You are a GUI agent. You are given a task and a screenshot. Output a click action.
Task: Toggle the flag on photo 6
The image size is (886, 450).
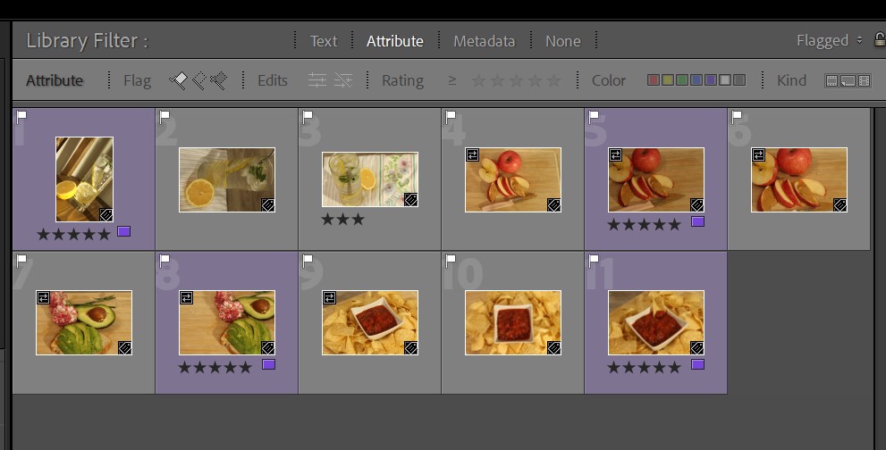click(737, 116)
